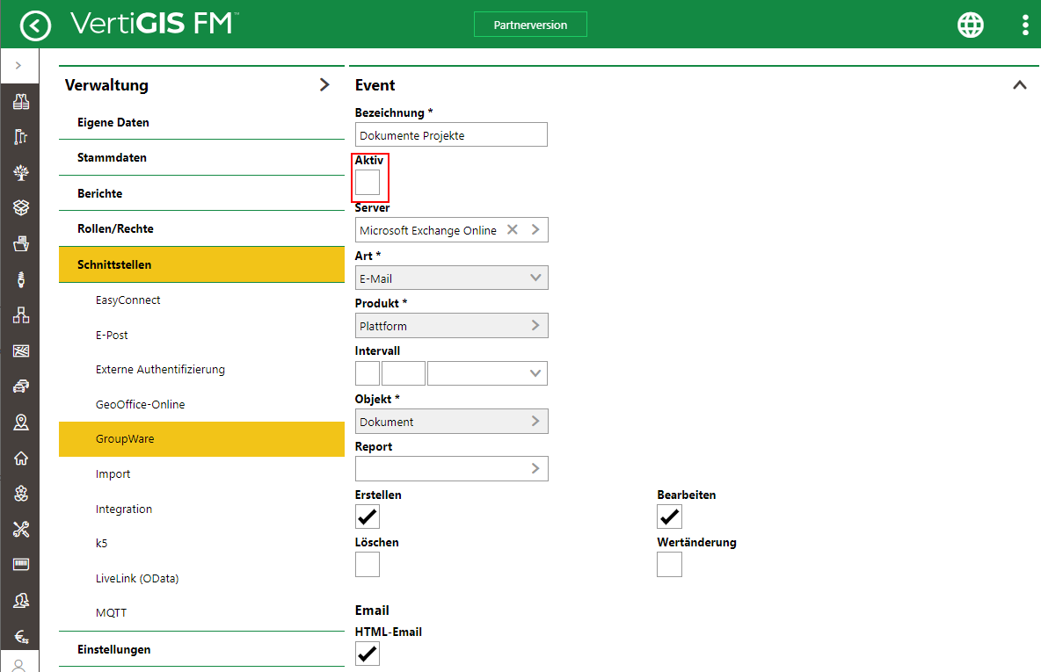1041x672 pixels.
Task: Select EasyConnect under Schnittstellen
Action: pos(128,300)
